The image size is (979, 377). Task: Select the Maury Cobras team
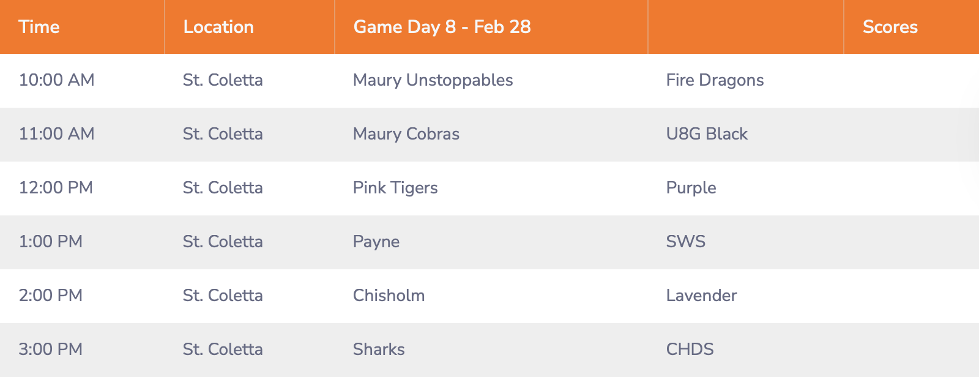[406, 134]
